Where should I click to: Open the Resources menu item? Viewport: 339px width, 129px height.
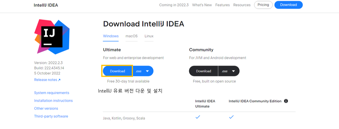[x=242, y=5]
